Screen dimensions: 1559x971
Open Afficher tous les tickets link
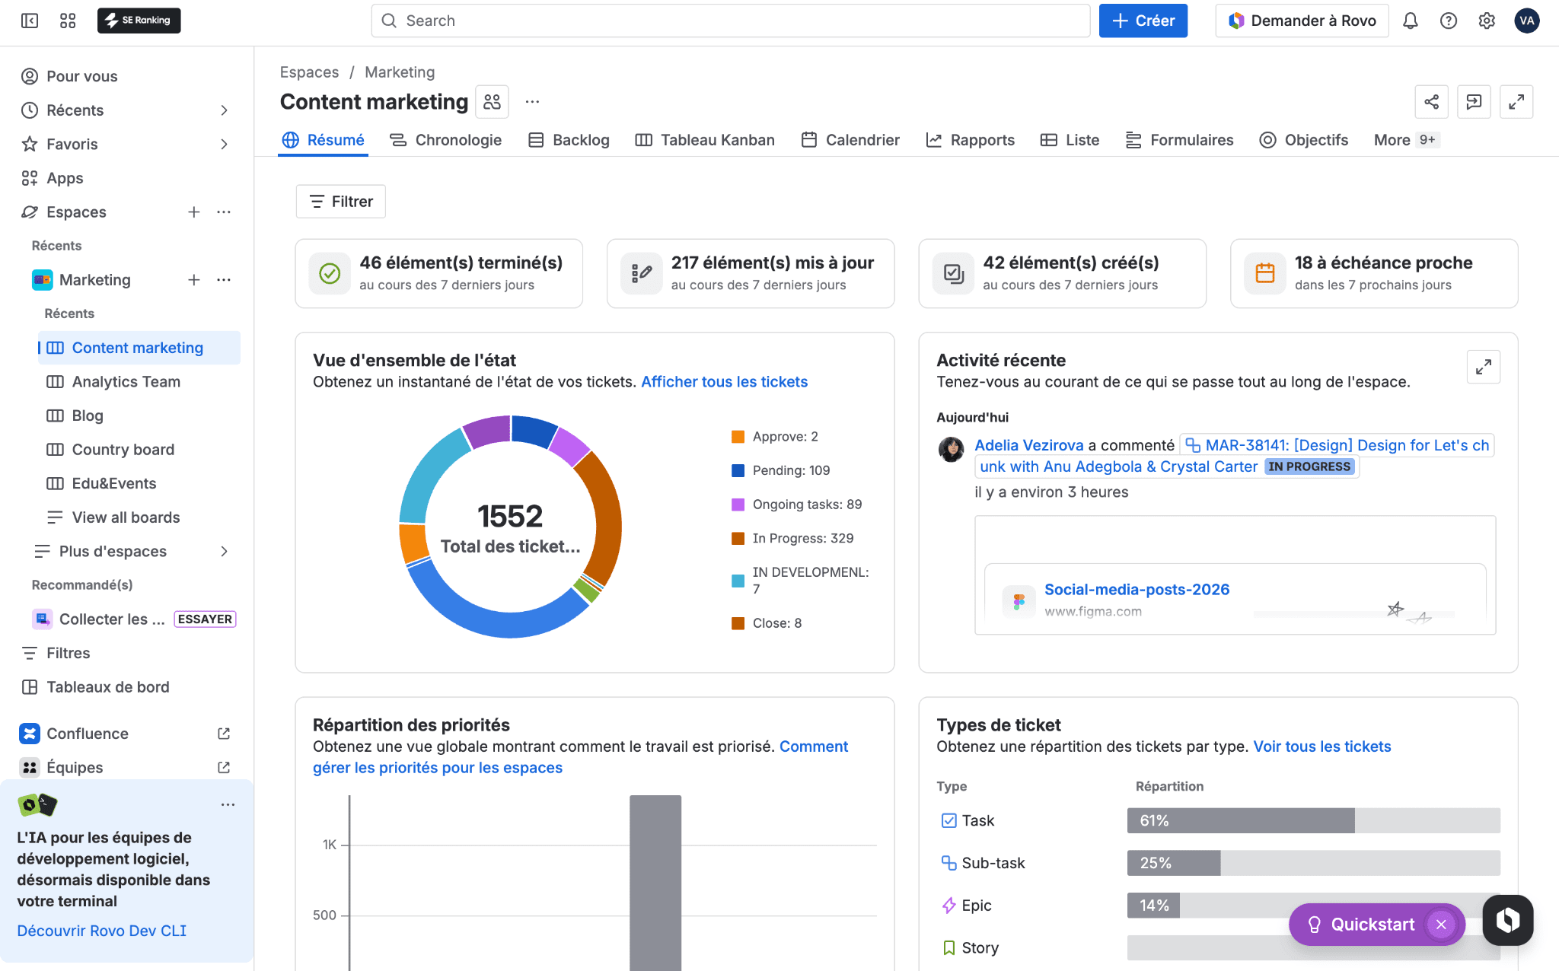[724, 382]
